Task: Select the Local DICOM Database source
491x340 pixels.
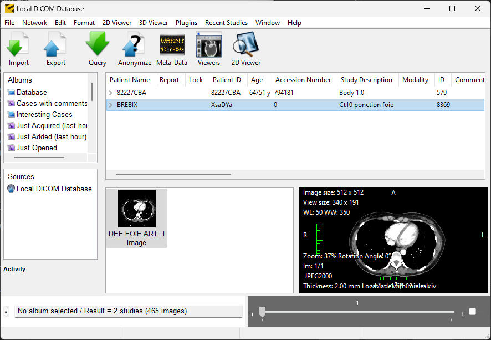Action: click(x=50, y=189)
